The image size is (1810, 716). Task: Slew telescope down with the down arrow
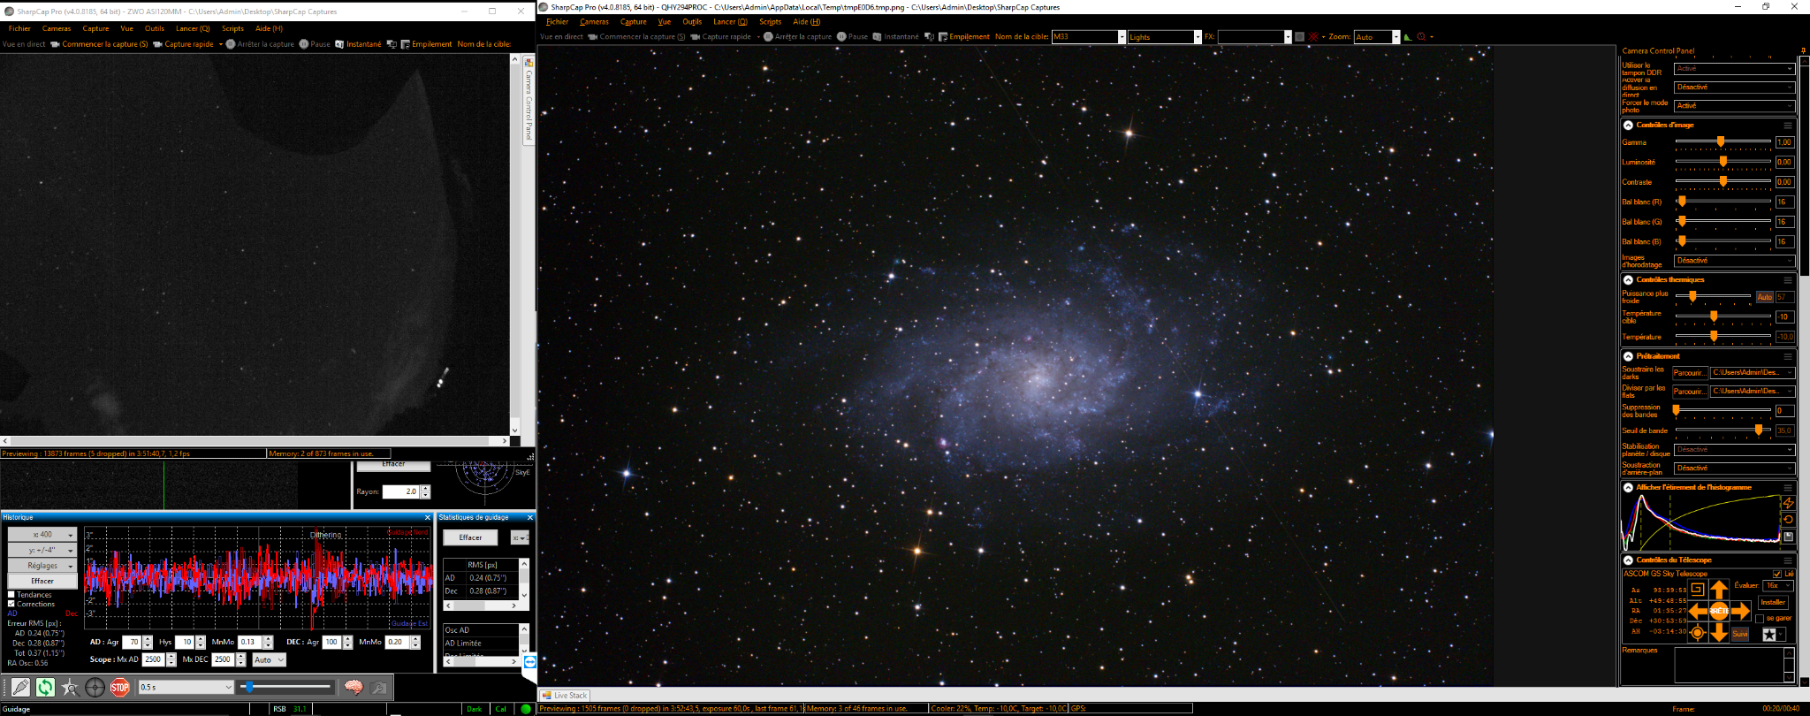pos(1719,632)
